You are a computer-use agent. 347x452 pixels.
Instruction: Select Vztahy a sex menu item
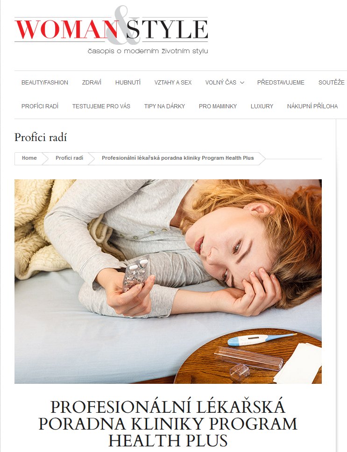[x=173, y=83]
